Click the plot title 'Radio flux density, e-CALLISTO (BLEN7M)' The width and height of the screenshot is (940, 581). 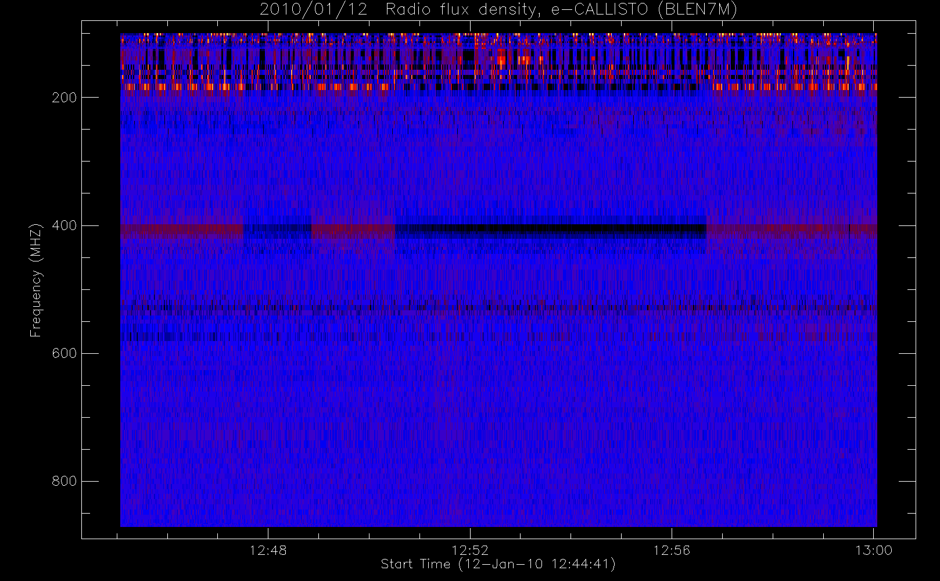tap(561, 10)
